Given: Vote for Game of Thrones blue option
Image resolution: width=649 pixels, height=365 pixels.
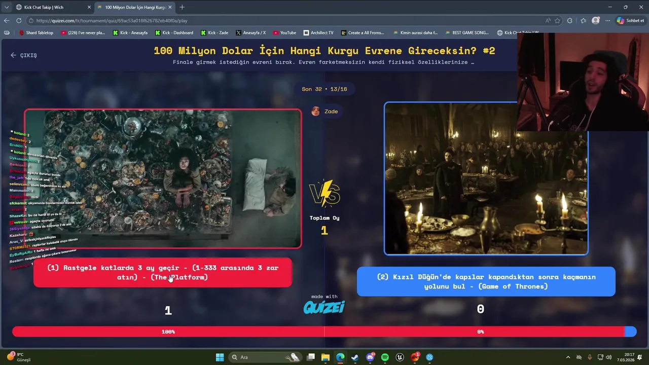Looking at the screenshot, I should (x=486, y=281).
